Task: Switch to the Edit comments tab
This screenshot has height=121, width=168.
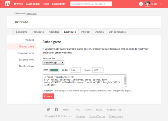Action: pos(117,32)
